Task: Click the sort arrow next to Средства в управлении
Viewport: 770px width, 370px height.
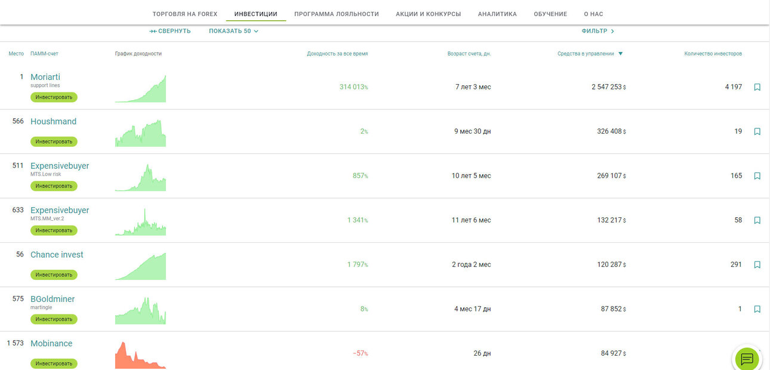Action: (621, 54)
